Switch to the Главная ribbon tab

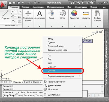coord(14,7)
